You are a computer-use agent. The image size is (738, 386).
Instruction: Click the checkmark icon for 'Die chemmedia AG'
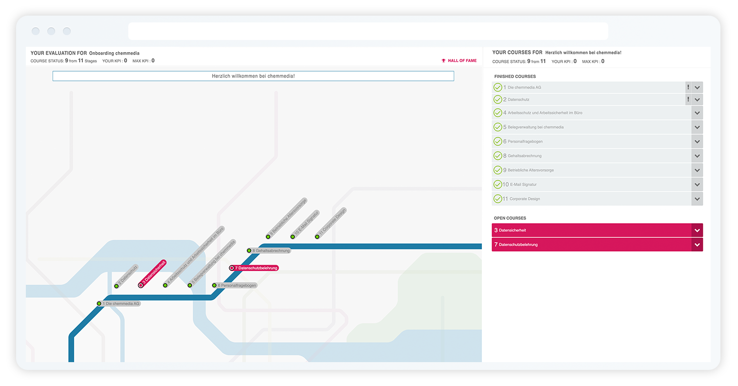tap(498, 87)
